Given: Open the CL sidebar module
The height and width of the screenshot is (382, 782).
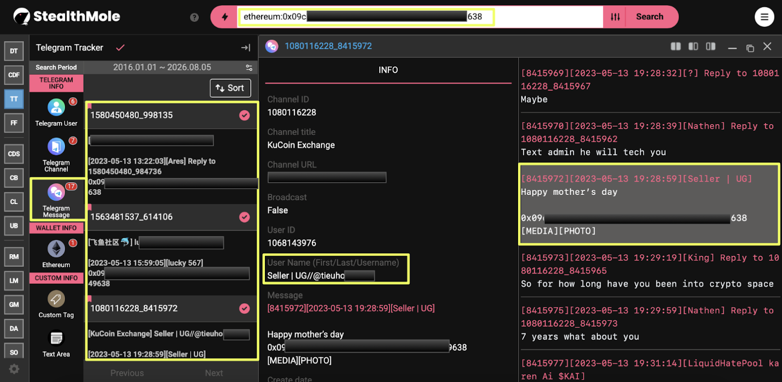Looking at the screenshot, I should [14, 202].
